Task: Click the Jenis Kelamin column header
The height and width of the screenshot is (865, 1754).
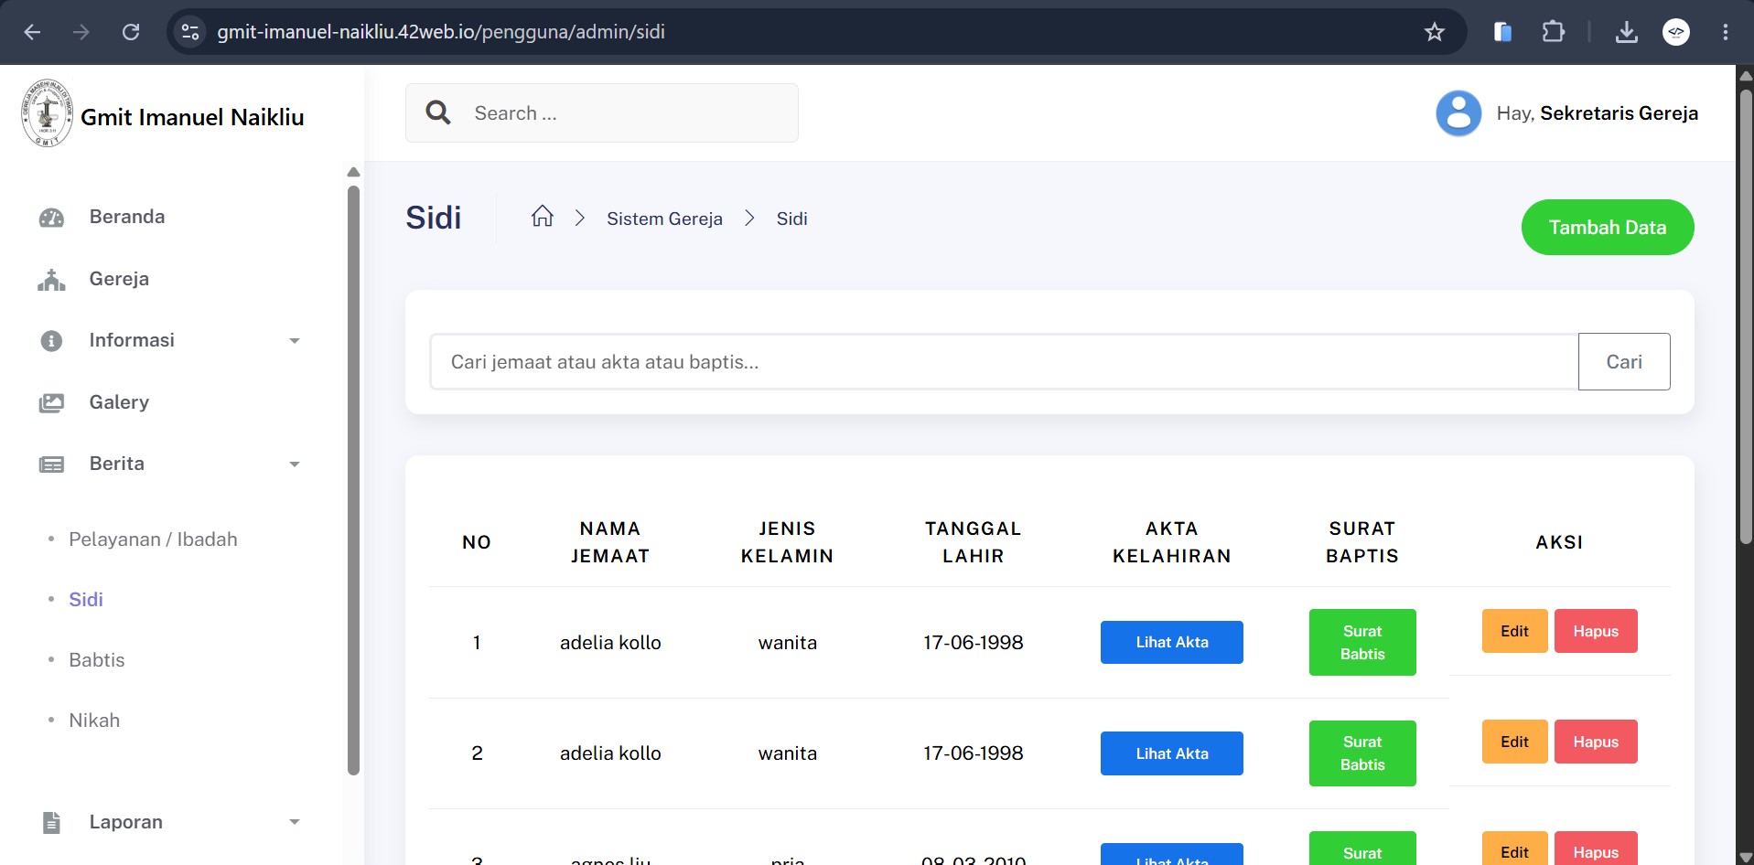Action: (787, 542)
